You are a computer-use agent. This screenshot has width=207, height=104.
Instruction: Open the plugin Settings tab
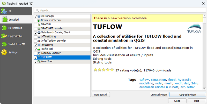13,53
